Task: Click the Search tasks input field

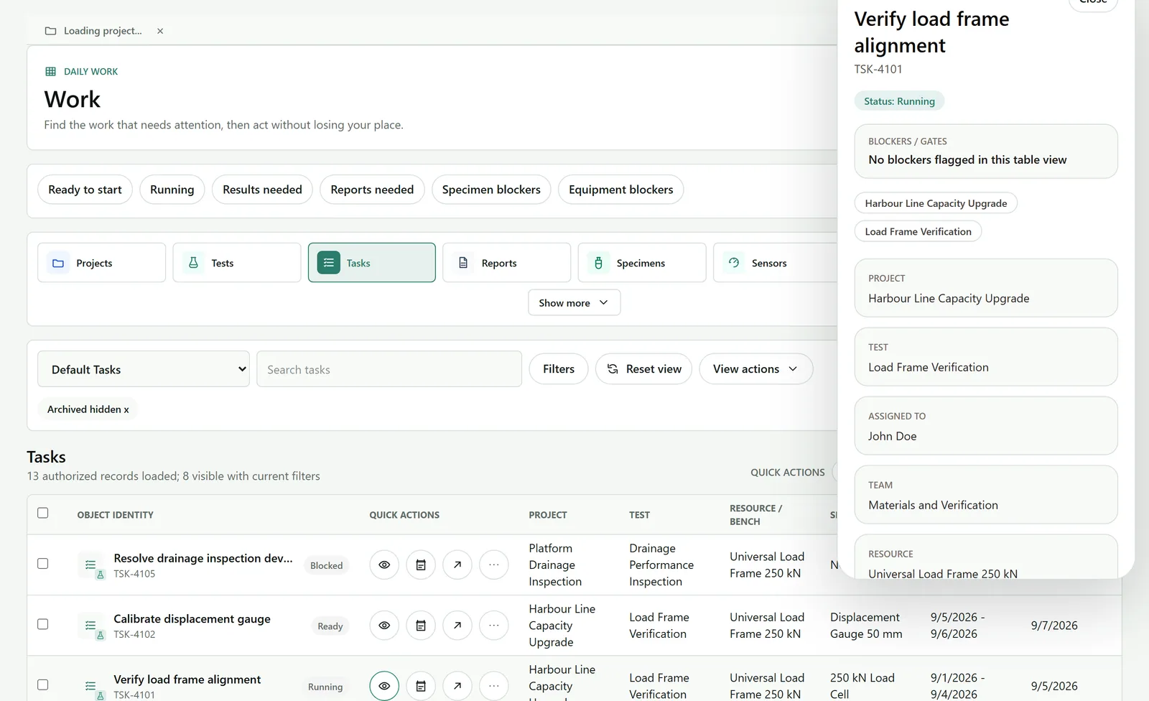Action: pyautogui.click(x=389, y=369)
